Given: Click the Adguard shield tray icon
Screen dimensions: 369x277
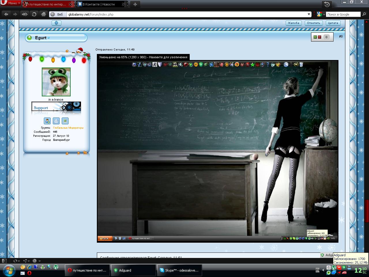Looking at the screenshot, I should tap(344, 267).
